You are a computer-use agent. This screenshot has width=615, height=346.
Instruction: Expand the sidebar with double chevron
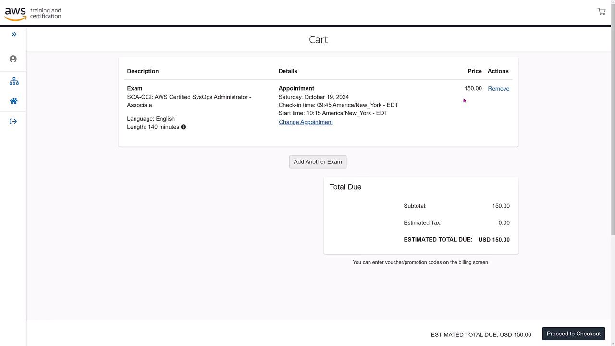[x=14, y=34]
